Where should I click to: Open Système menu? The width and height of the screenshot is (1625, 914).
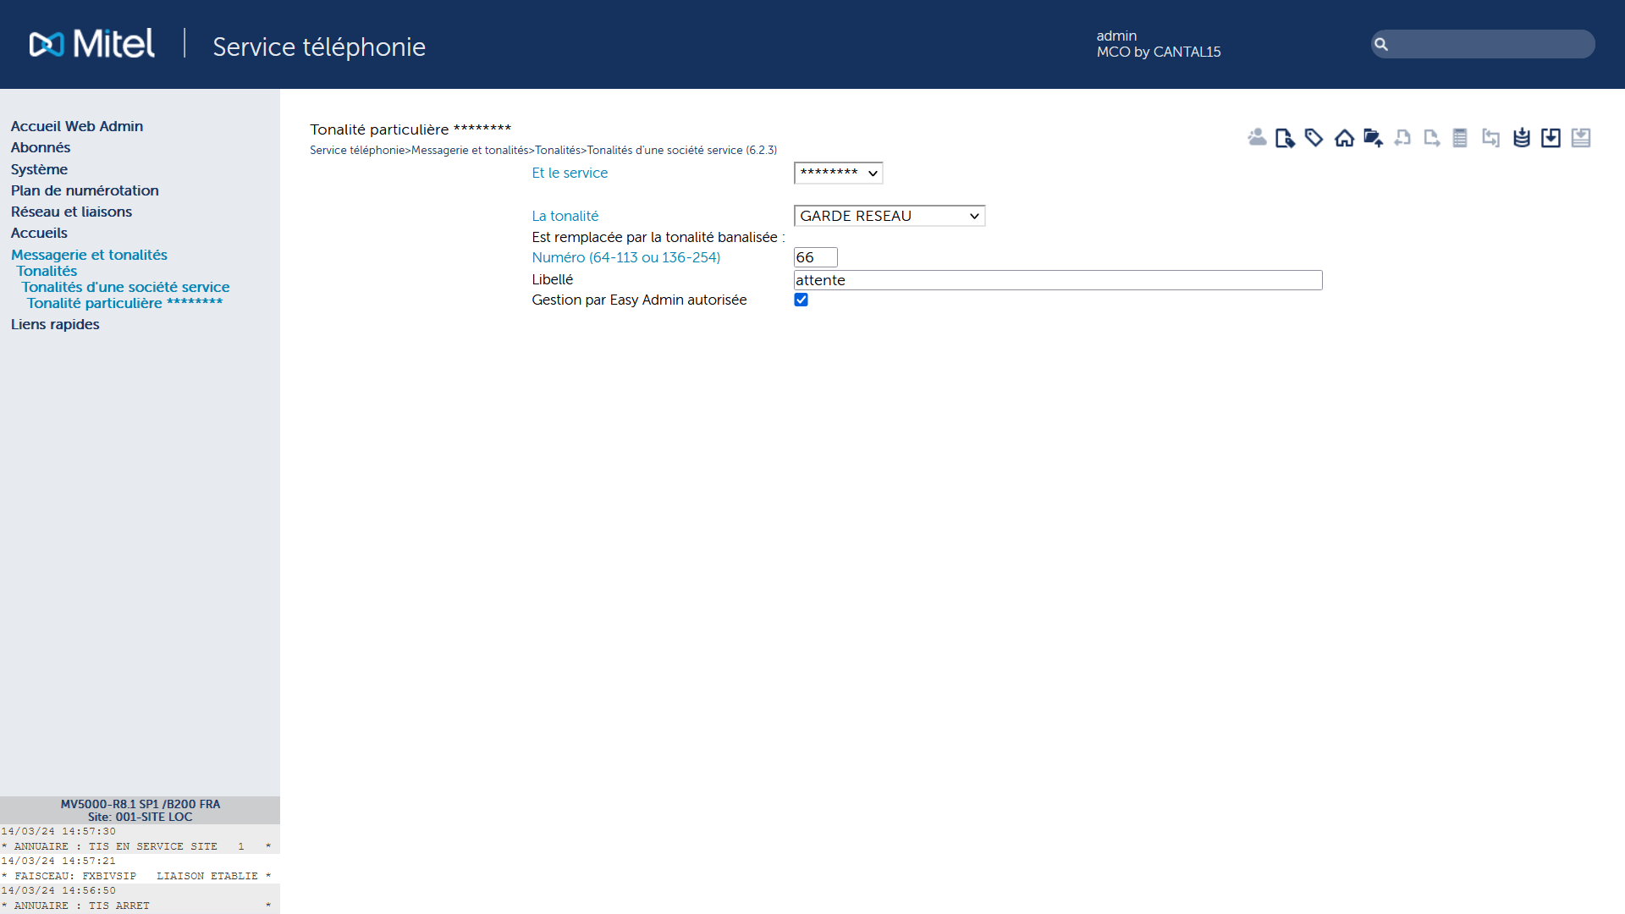pyautogui.click(x=39, y=169)
